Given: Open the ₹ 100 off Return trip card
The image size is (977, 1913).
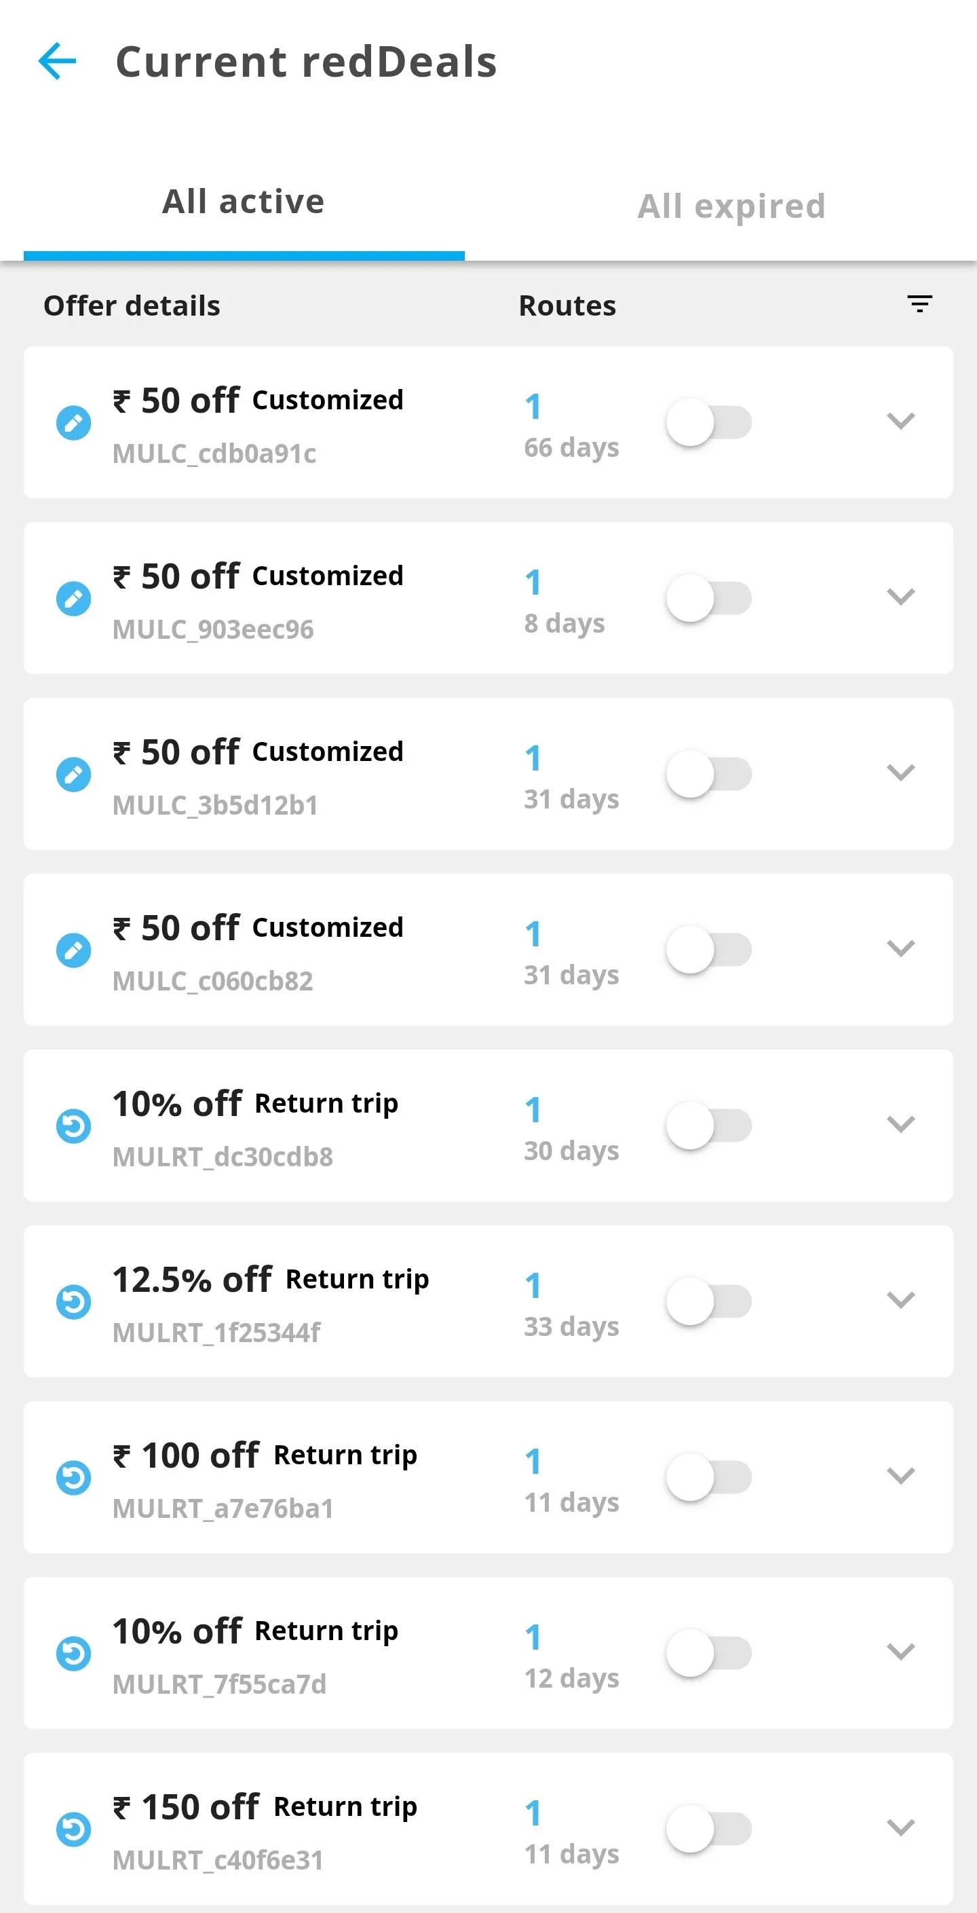Looking at the screenshot, I should (x=297, y=1476).
